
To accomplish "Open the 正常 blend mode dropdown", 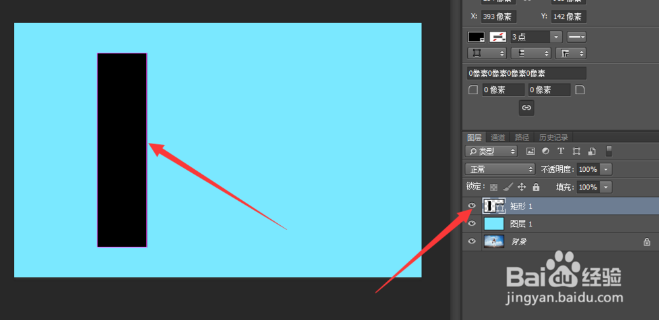I will (x=500, y=169).
